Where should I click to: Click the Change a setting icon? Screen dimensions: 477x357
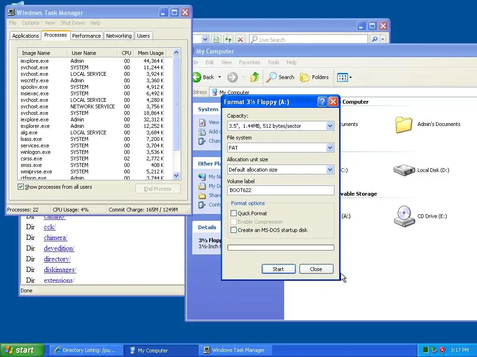pos(202,141)
